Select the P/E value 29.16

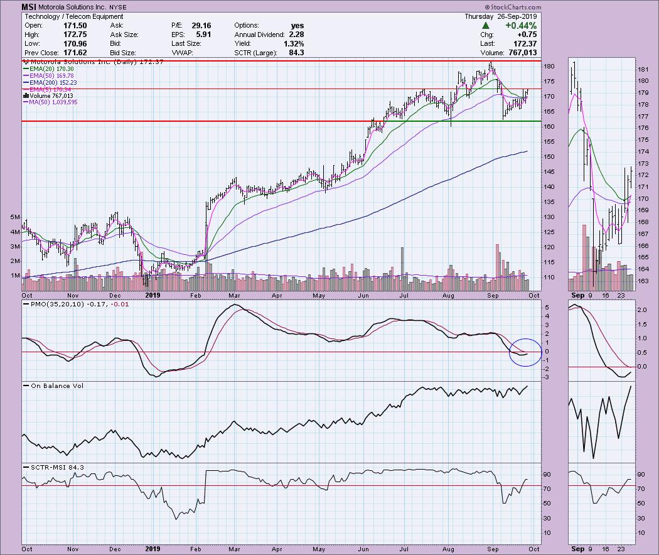coord(201,26)
